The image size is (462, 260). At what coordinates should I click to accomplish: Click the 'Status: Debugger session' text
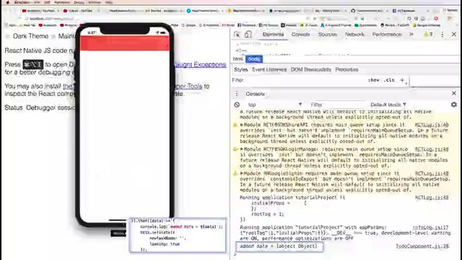(x=40, y=108)
